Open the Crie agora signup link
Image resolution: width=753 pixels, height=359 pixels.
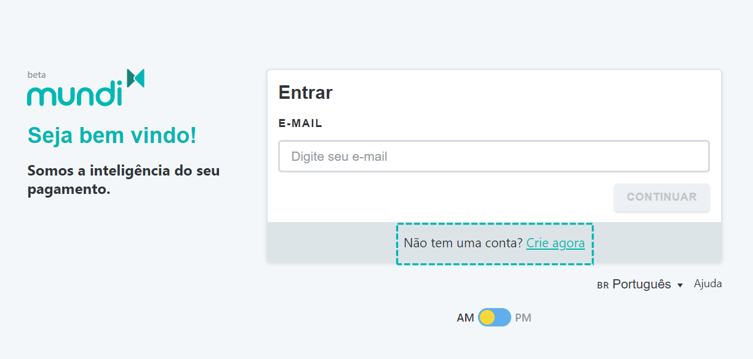click(556, 243)
